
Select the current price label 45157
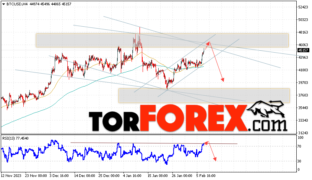303,50
